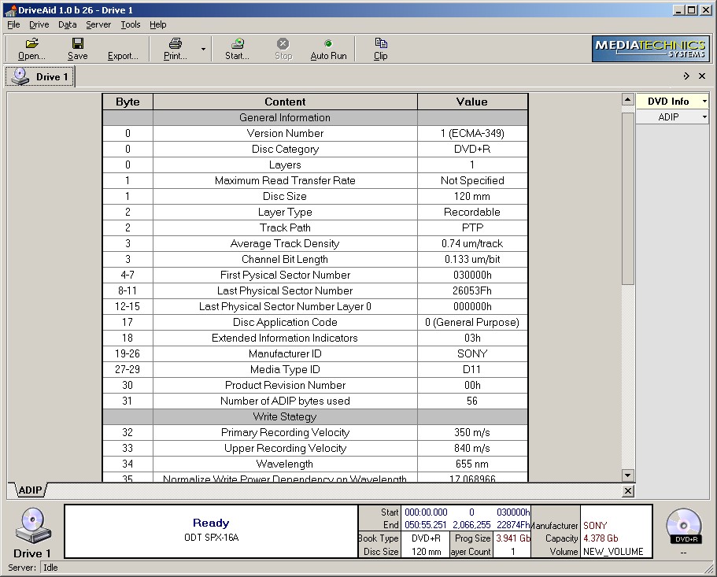Click the Mediatechnics Systems logo
This screenshot has width=717, height=577.
point(649,49)
